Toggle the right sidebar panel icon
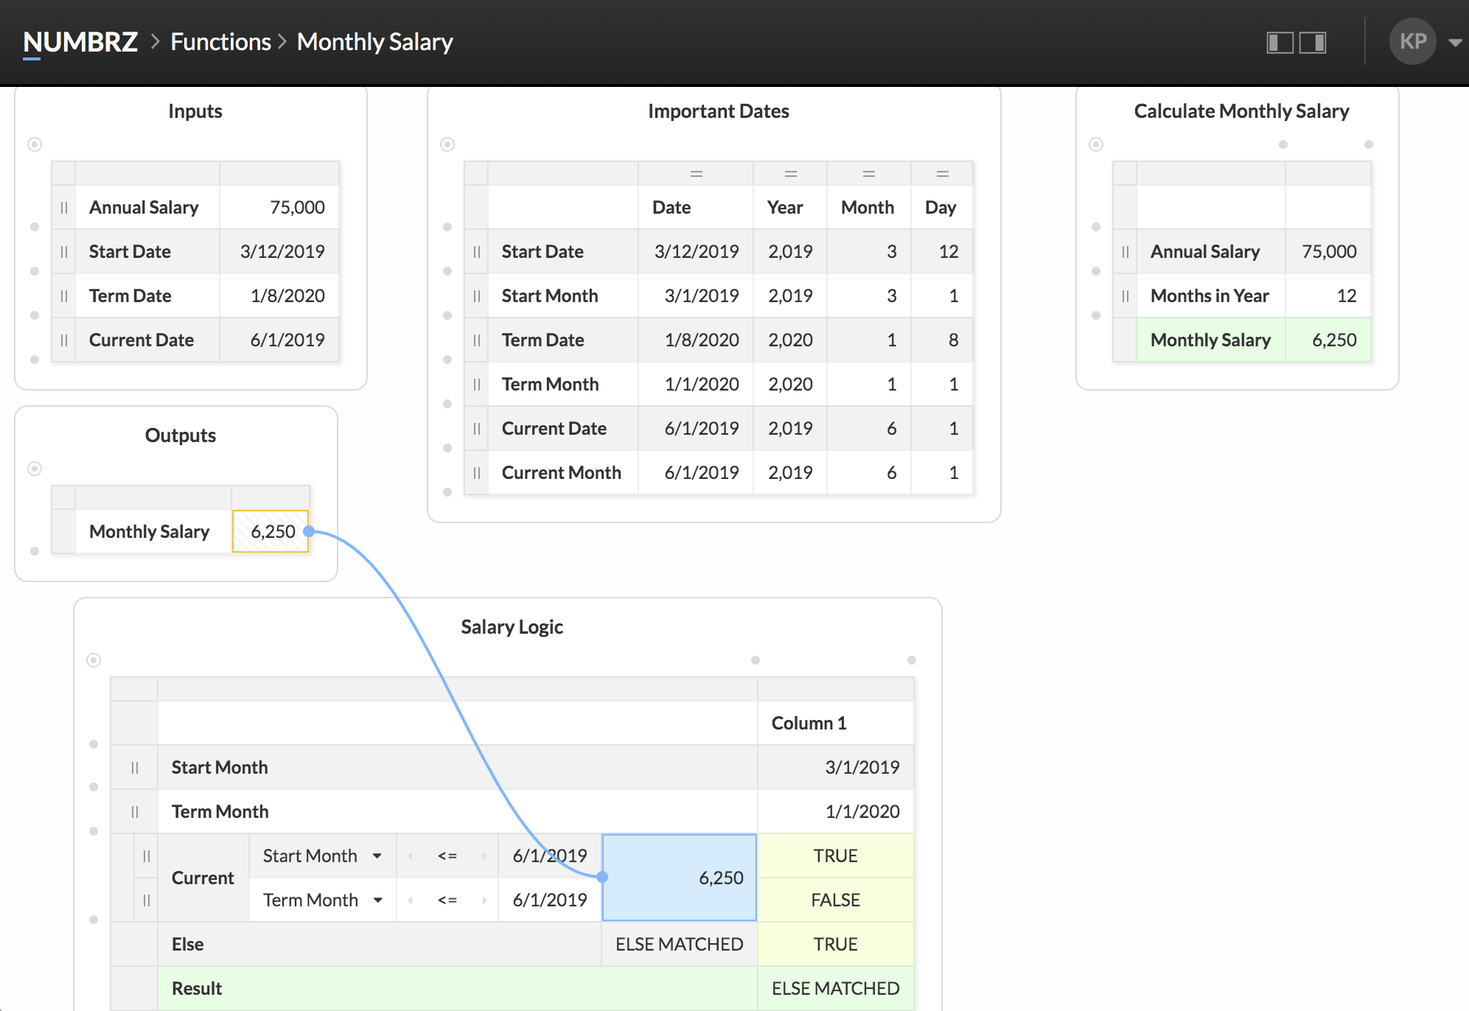 point(1313,42)
